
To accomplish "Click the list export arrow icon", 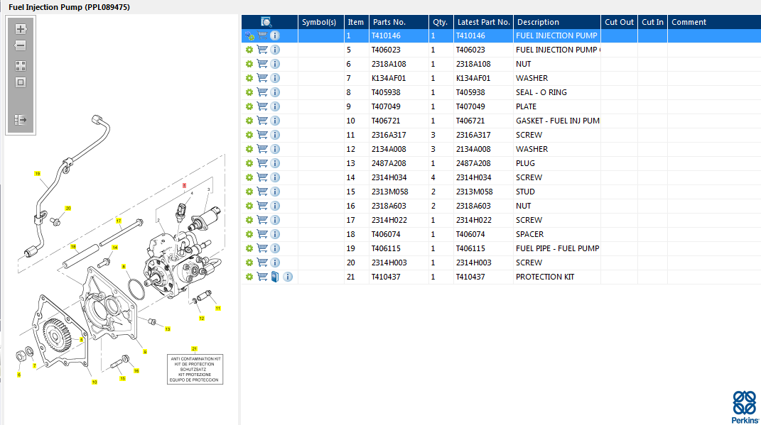I will [21, 120].
